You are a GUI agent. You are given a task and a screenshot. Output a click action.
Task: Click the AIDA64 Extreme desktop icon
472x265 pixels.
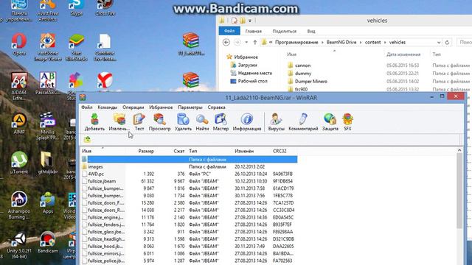click(x=19, y=86)
